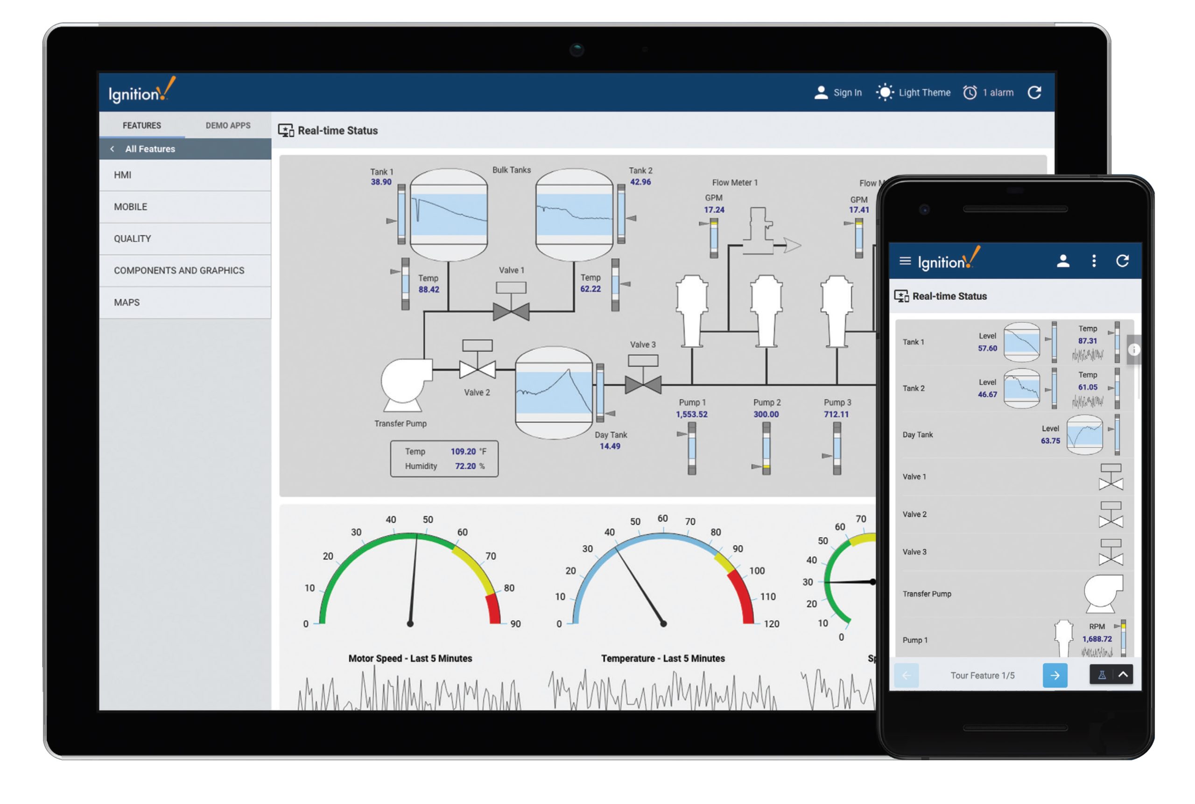The width and height of the screenshot is (1195, 804).
Task: Expand the bottom panel up-chevron
Action: coord(1123,675)
